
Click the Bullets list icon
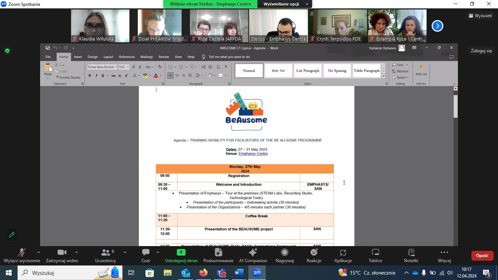170,67
